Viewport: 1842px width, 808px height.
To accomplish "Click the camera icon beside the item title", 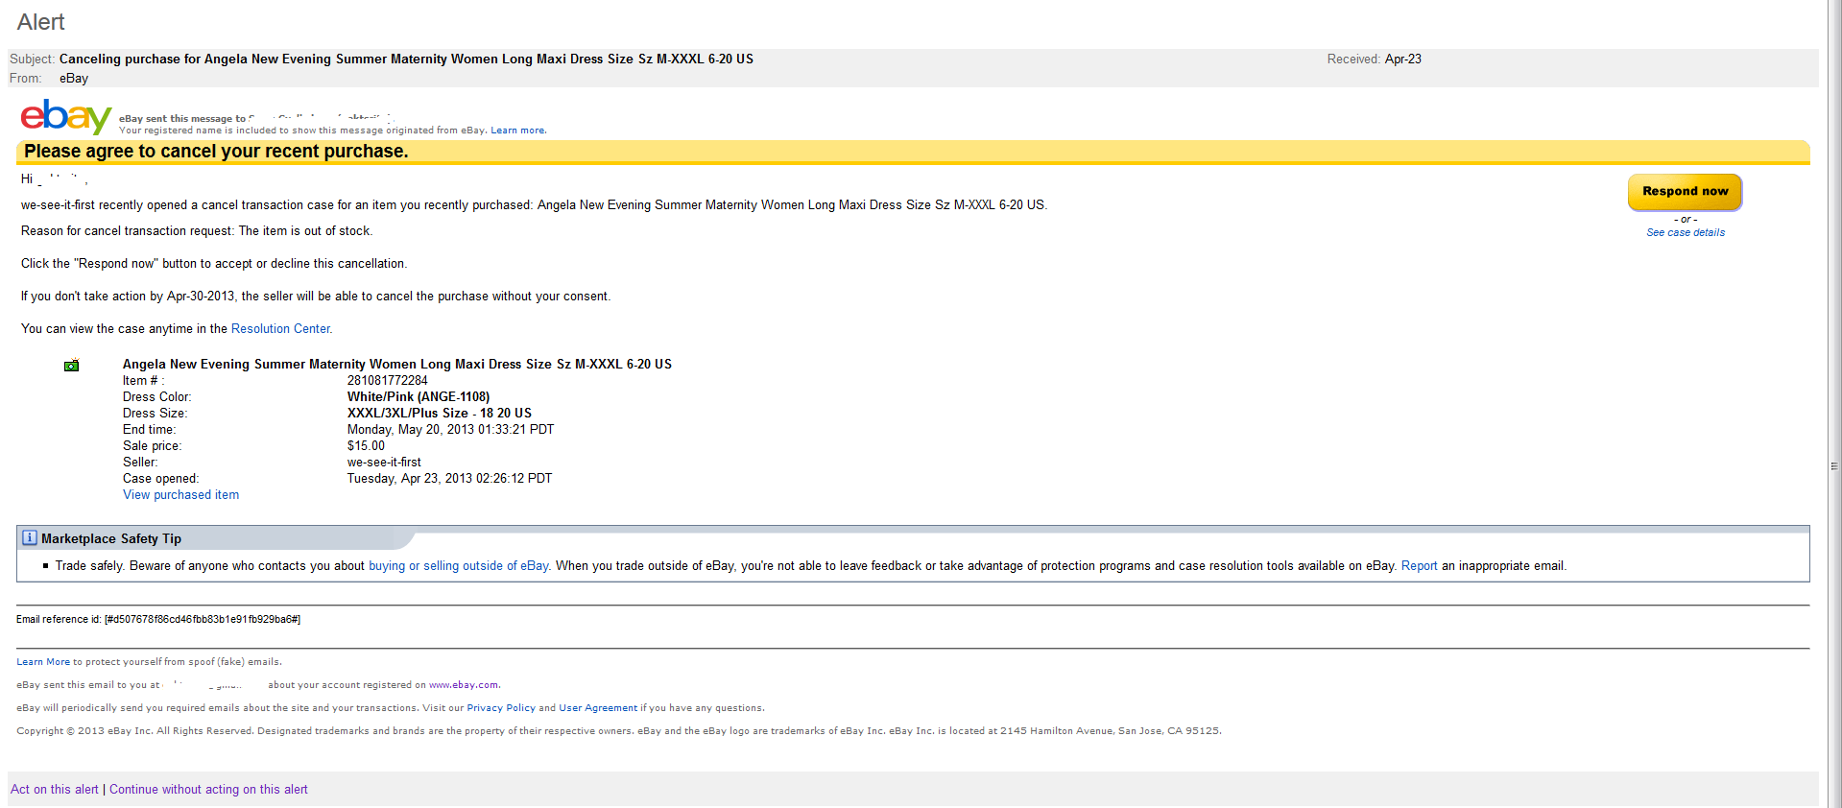I will coord(71,366).
